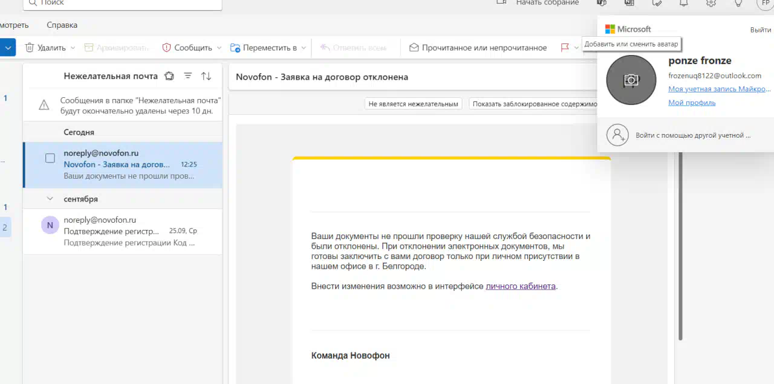Open the flag options dropdown arrow
Viewport: 774px width, 384px height.
(577, 48)
